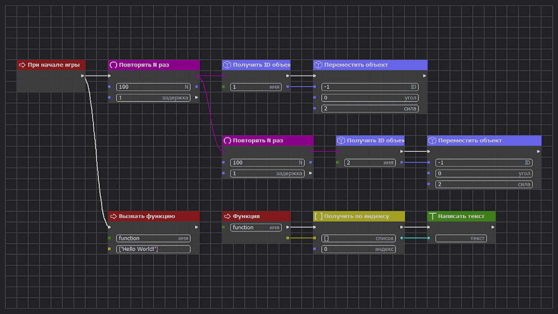
Task: Click the input flow pin of 'Вызвать функцию'
Action: click(109, 227)
